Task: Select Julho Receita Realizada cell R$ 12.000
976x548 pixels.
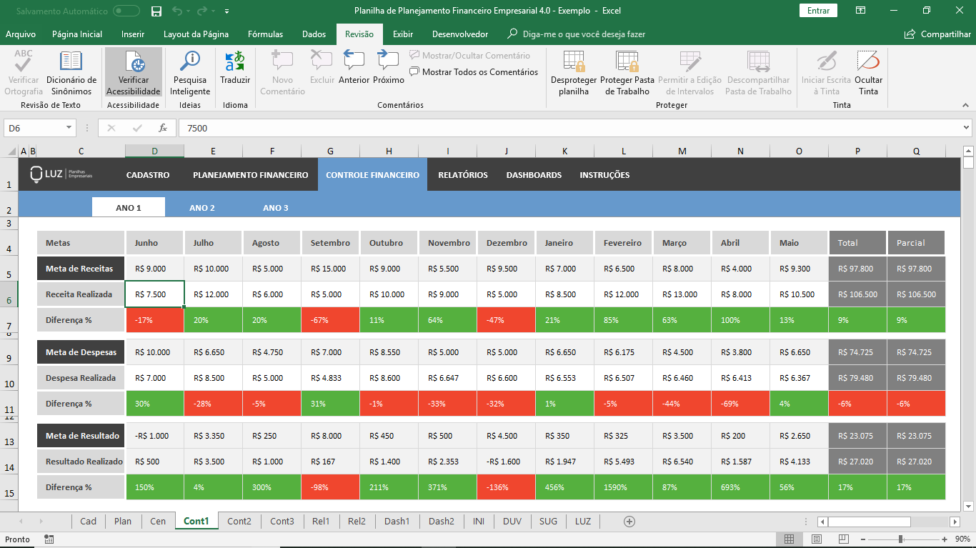Action: (x=214, y=294)
